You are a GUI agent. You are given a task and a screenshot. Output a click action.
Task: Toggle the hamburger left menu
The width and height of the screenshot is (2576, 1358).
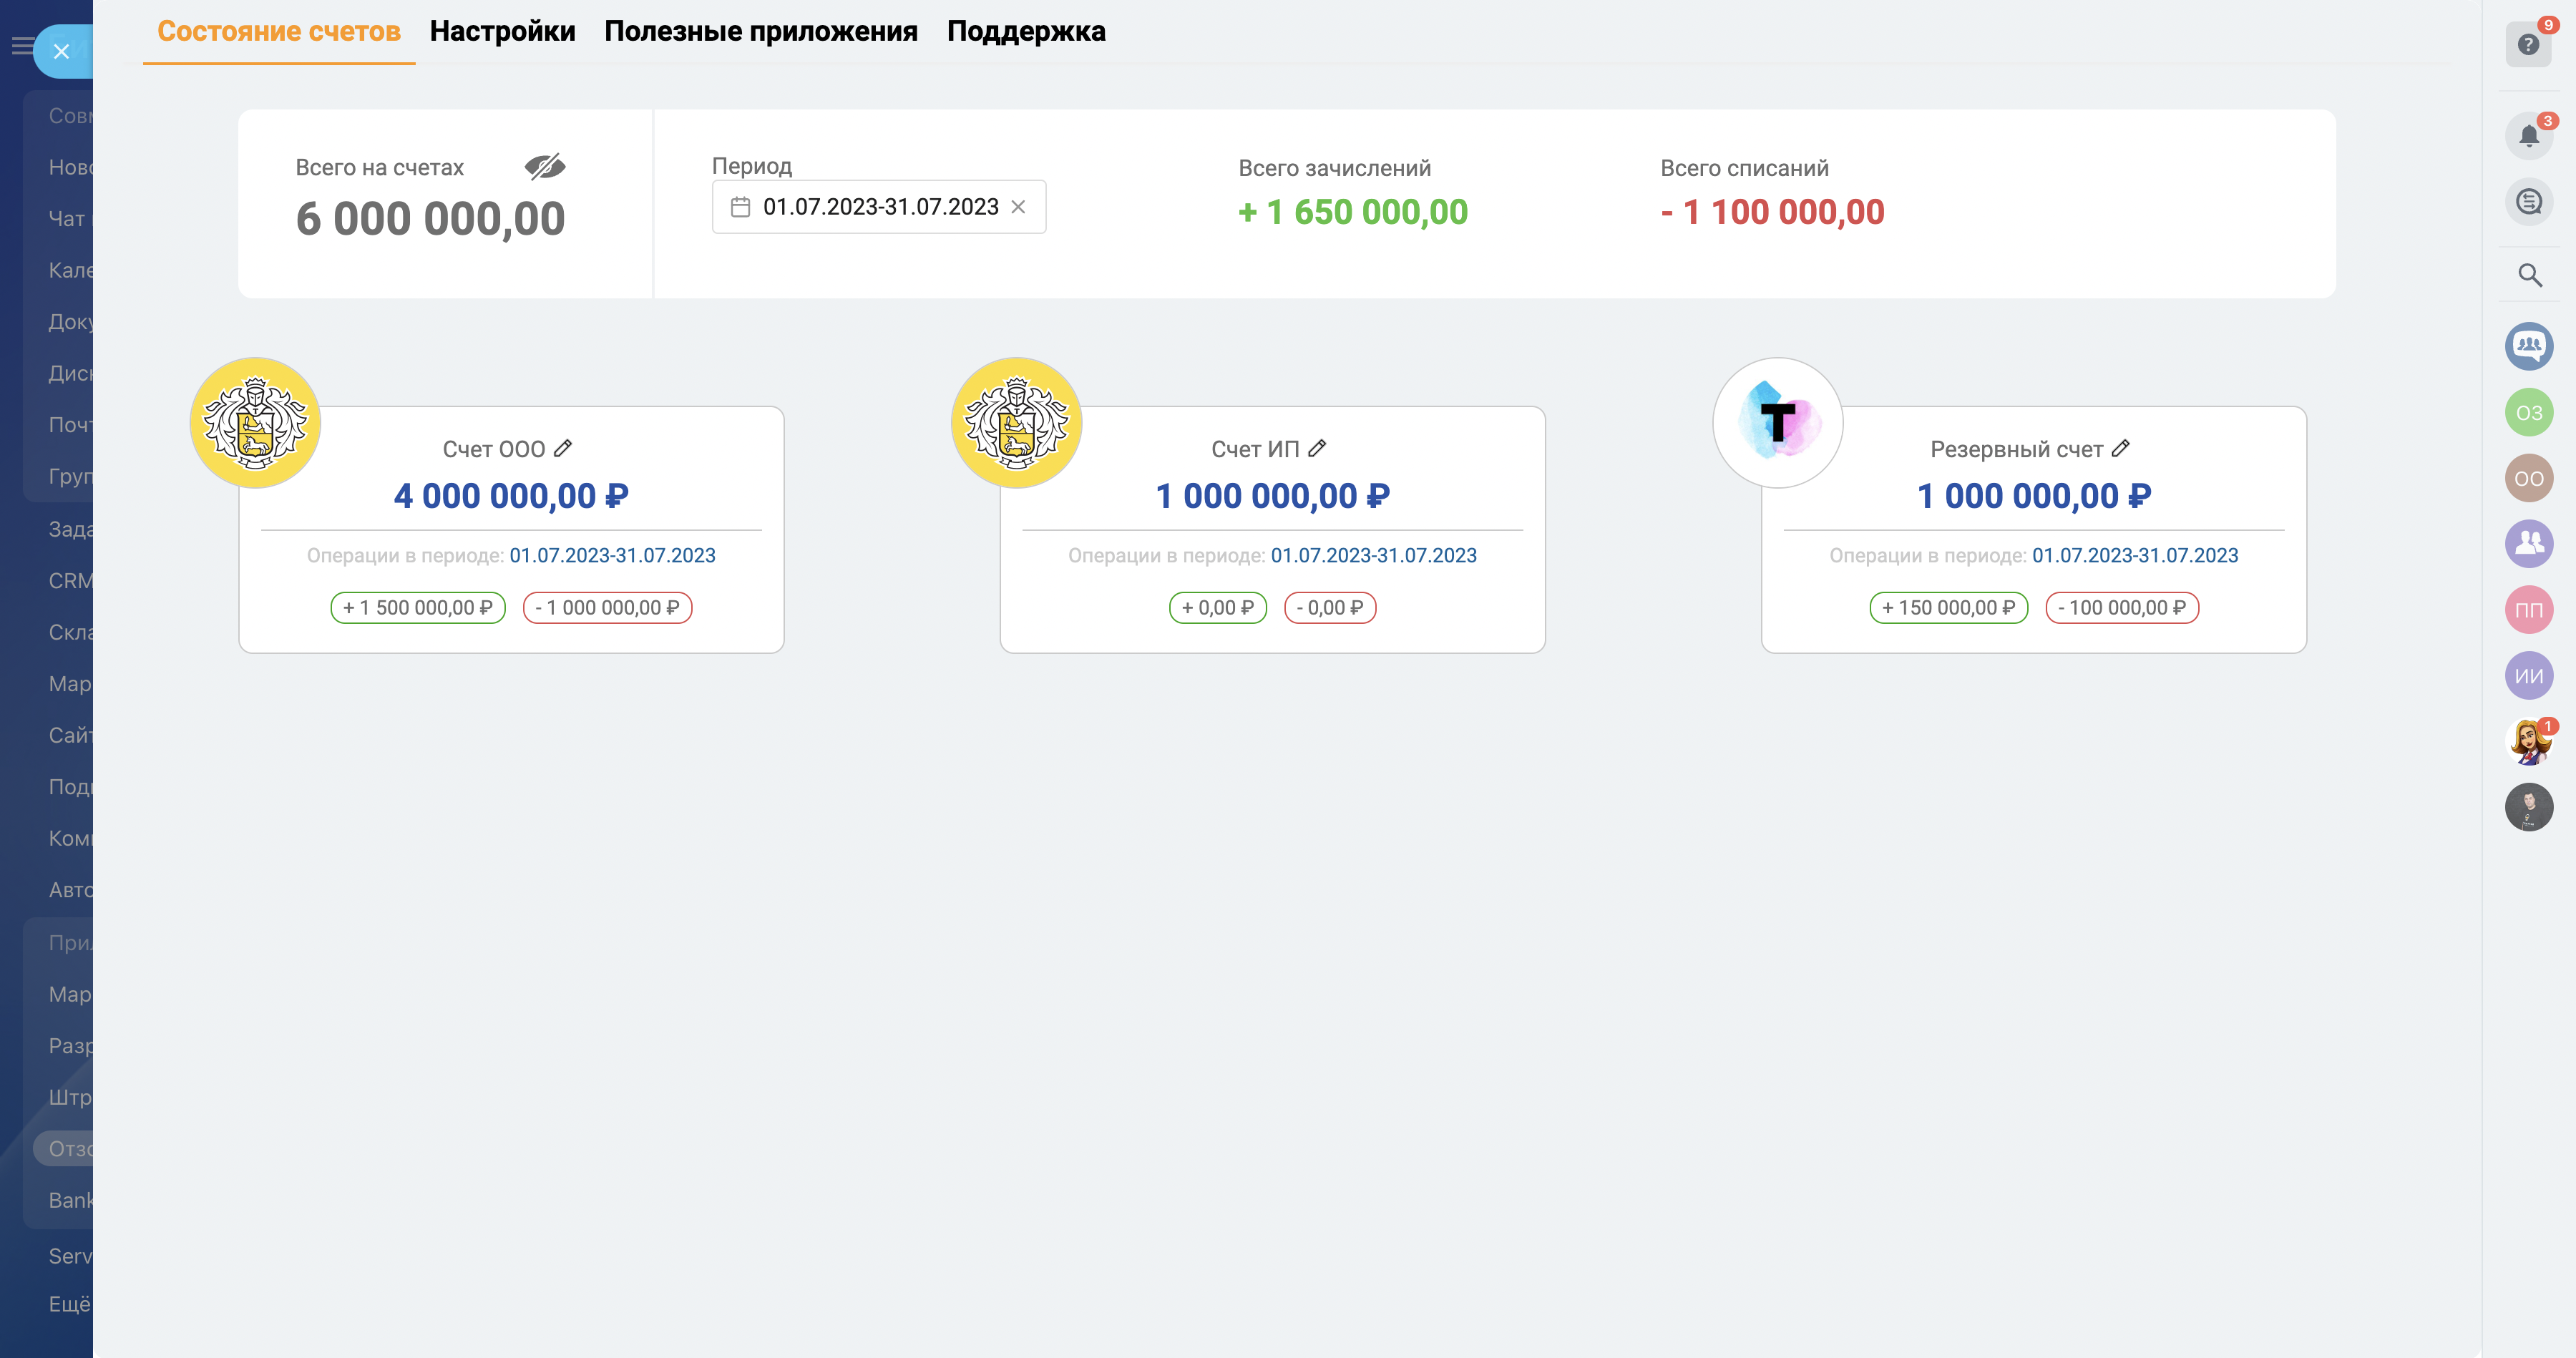[21, 46]
